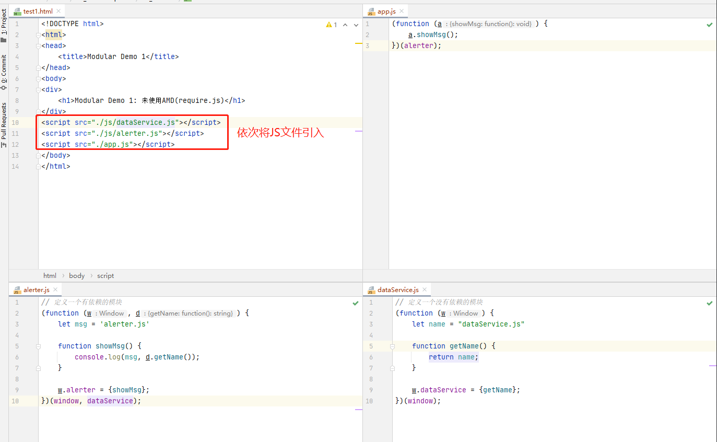
Task: Go to next highlighted error in test1.html
Action: 356,25
